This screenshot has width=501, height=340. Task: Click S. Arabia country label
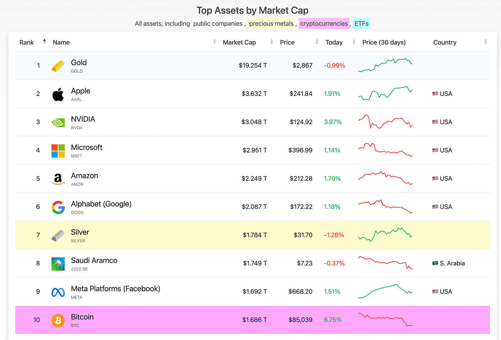(452, 263)
